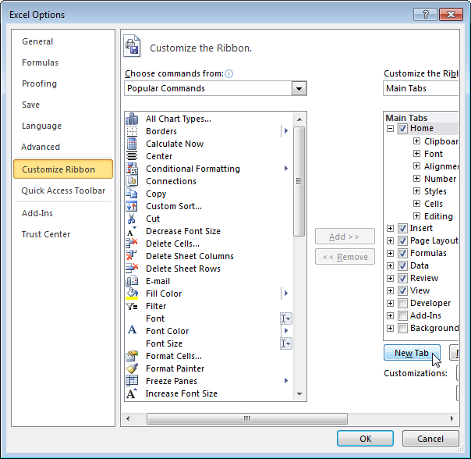Enable the Developer tab checkbox
Image resolution: width=471 pixels, height=459 pixels.
pos(402,303)
